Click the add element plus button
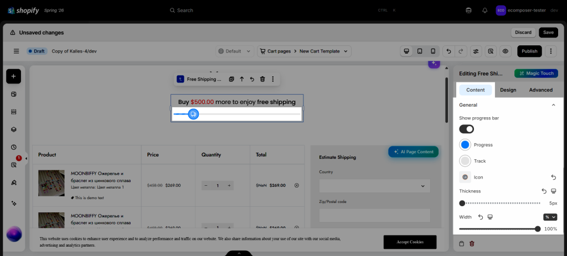This screenshot has height=256, width=567. click(x=13, y=76)
